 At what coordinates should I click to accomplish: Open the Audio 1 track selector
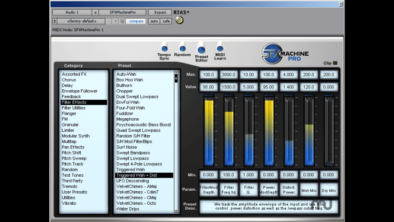coord(72,12)
